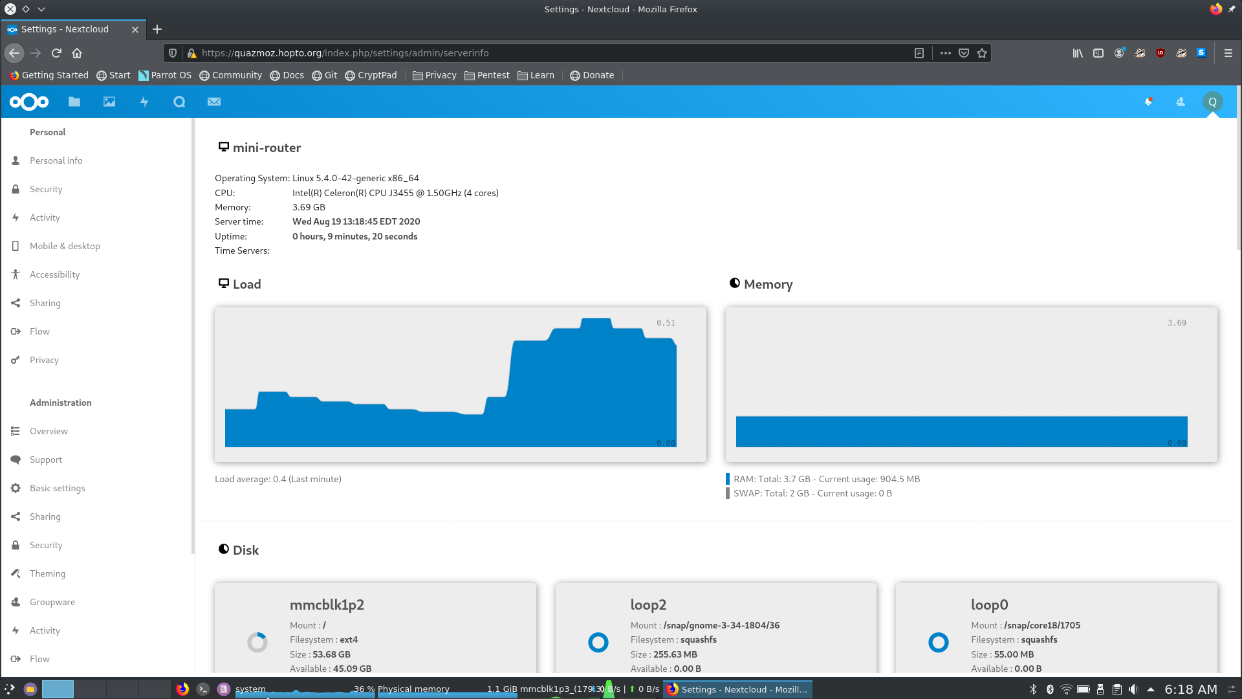Open the Activity lightning icon in header
The image size is (1242, 699).
pos(144,102)
